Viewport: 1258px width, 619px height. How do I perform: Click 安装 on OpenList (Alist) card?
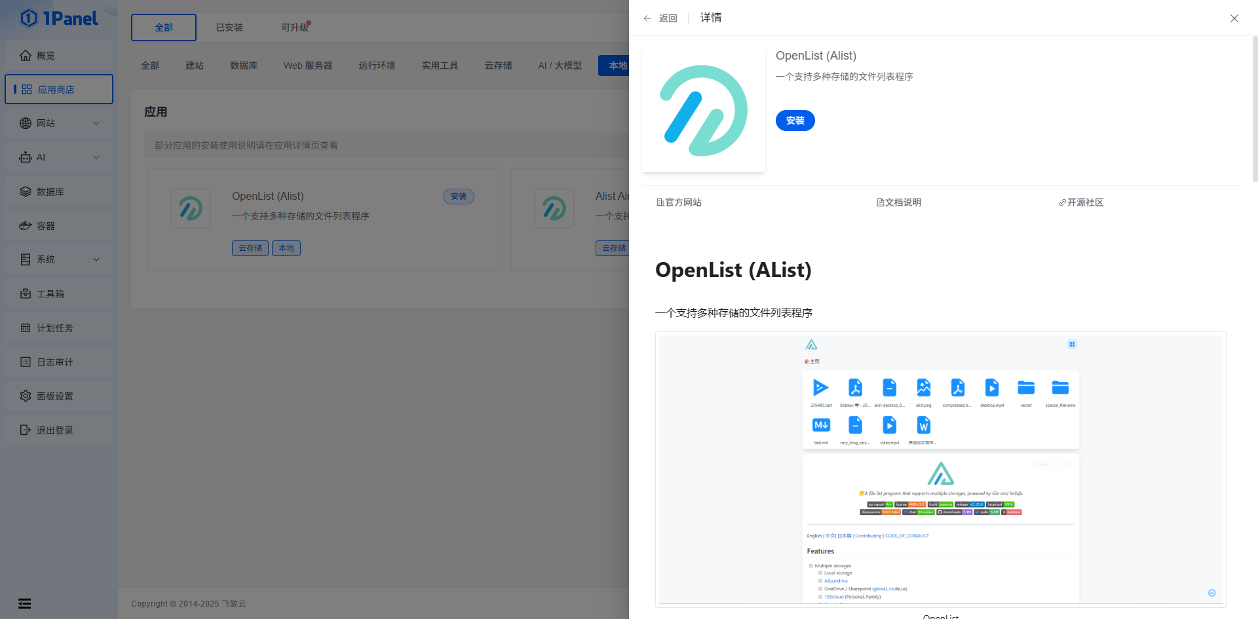[459, 197]
